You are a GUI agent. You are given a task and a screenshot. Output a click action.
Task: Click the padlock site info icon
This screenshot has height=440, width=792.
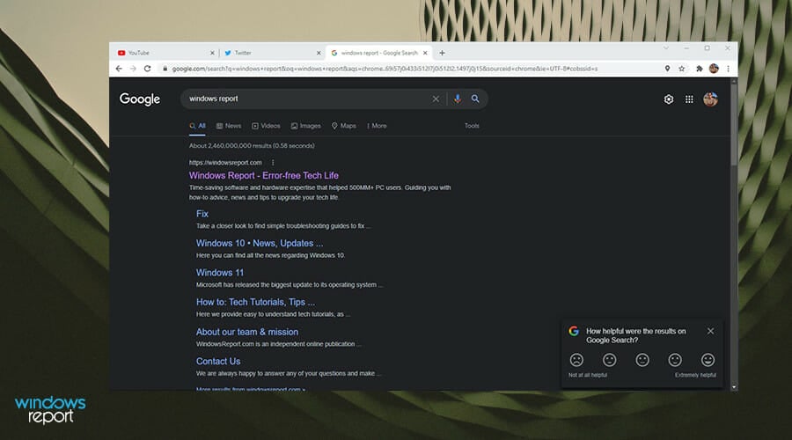[165, 69]
